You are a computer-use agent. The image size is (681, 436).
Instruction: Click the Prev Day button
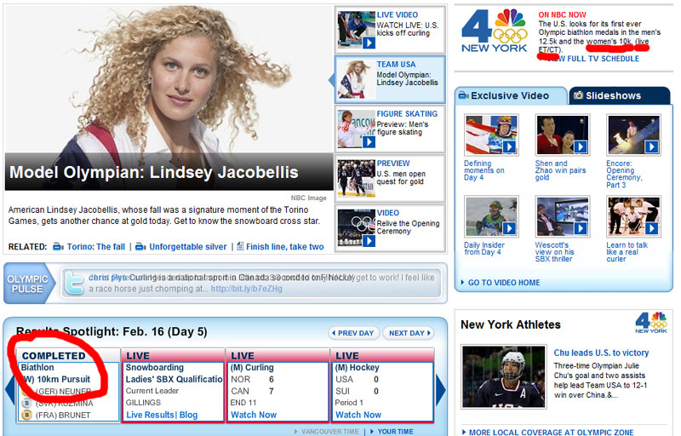point(354,333)
